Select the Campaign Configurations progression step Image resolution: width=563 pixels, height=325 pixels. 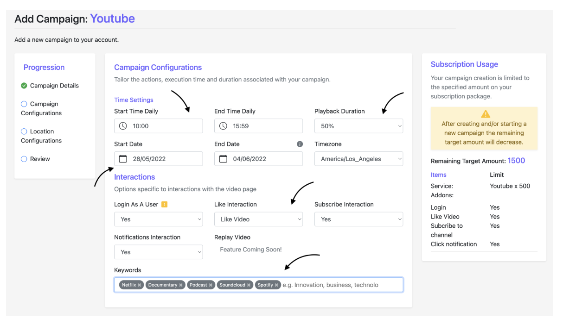[x=41, y=108]
